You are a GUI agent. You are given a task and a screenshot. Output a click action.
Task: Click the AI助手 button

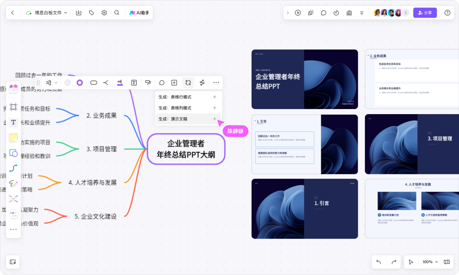[139, 13]
